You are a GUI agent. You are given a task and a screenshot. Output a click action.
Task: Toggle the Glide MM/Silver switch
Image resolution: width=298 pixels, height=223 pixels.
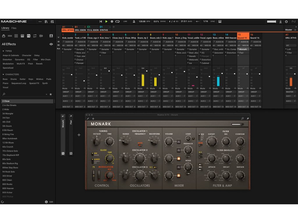(x=93, y=154)
